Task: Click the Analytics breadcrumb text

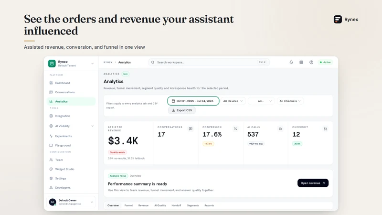Action: tap(125, 63)
